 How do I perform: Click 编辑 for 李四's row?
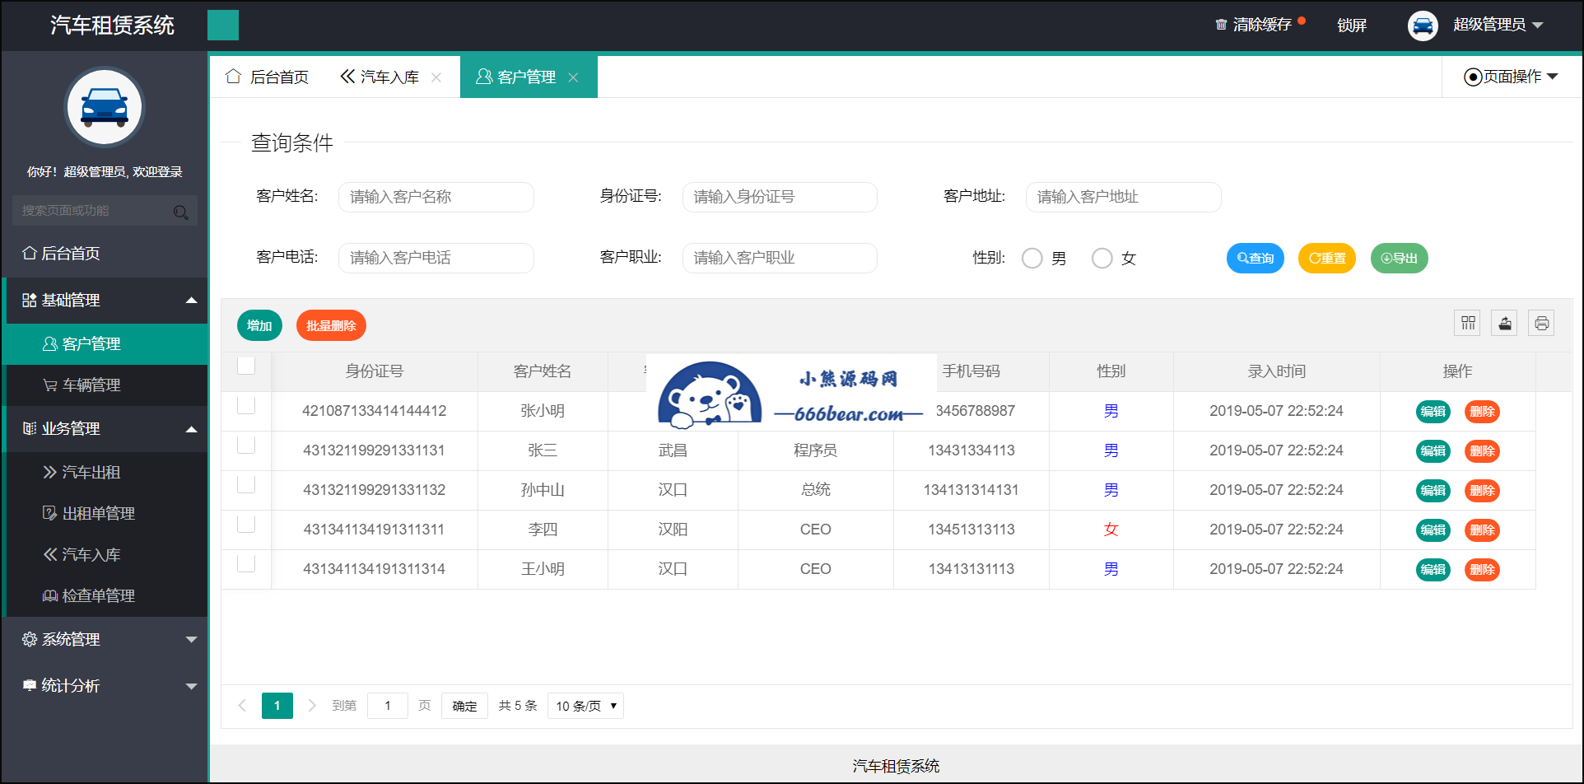[x=1433, y=530]
